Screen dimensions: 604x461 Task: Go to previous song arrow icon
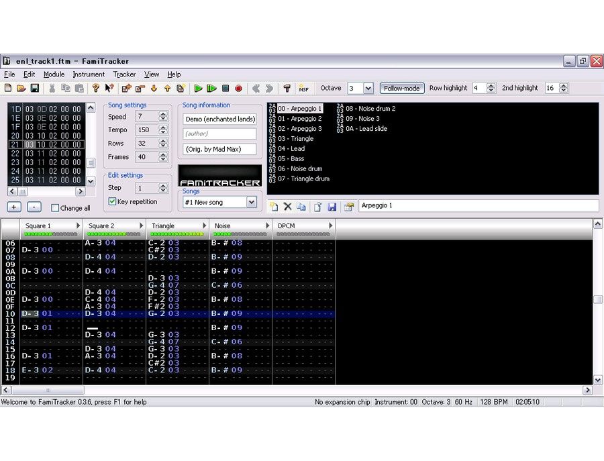[x=256, y=88]
